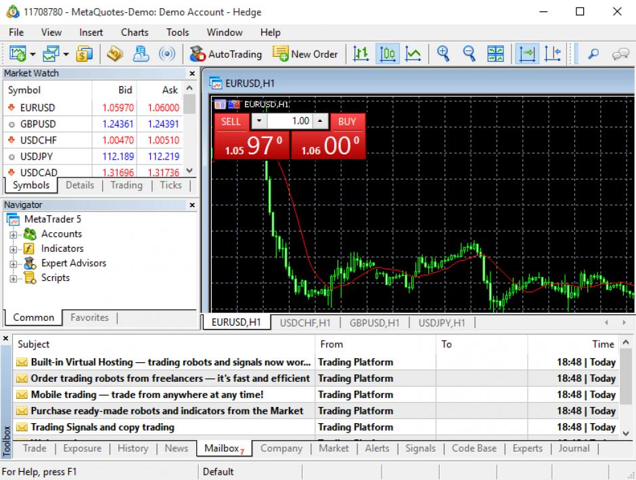Select MetaTrader 5 root in Navigator
The width and height of the screenshot is (636, 480).
click(44, 219)
